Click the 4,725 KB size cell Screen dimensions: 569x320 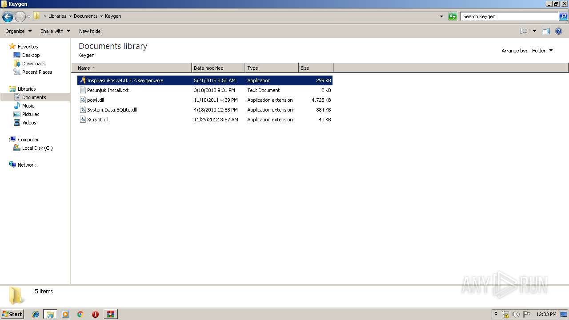321,100
